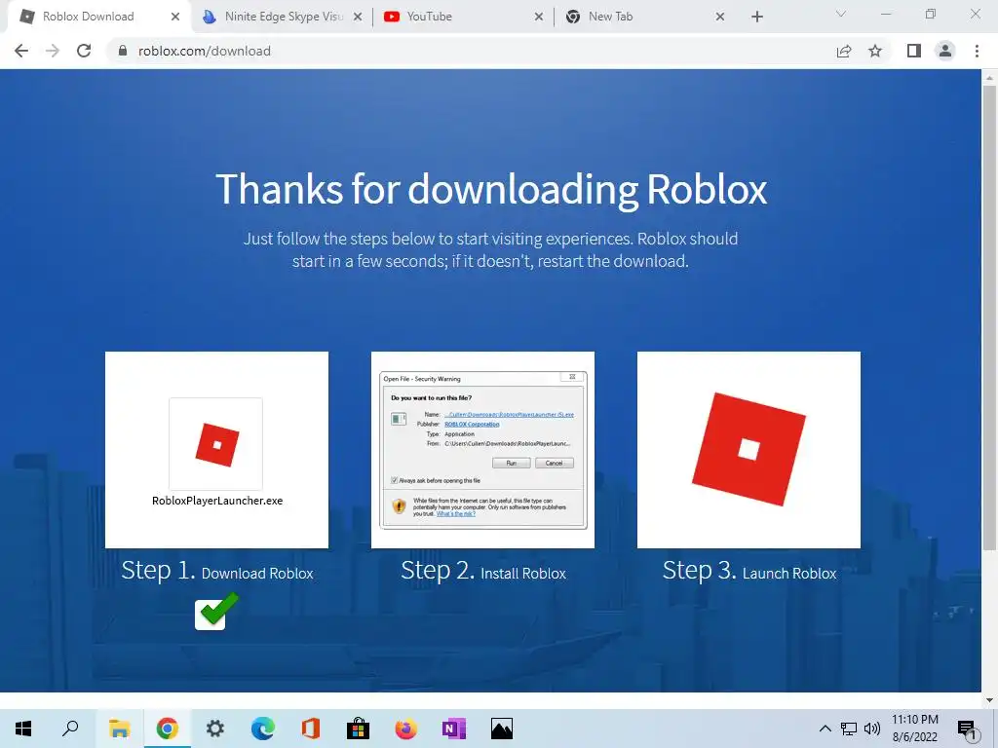This screenshot has width=998, height=748.
Task: Launch Microsoft Edge from taskbar
Action: (x=263, y=729)
